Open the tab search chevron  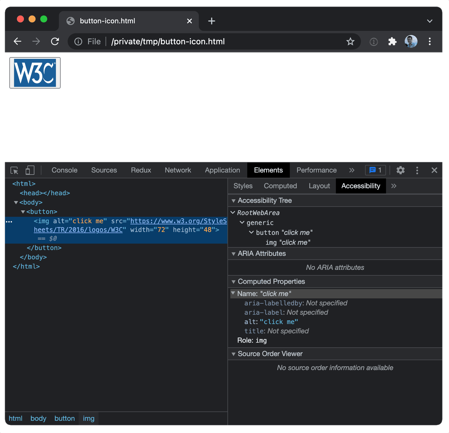click(430, 21)
